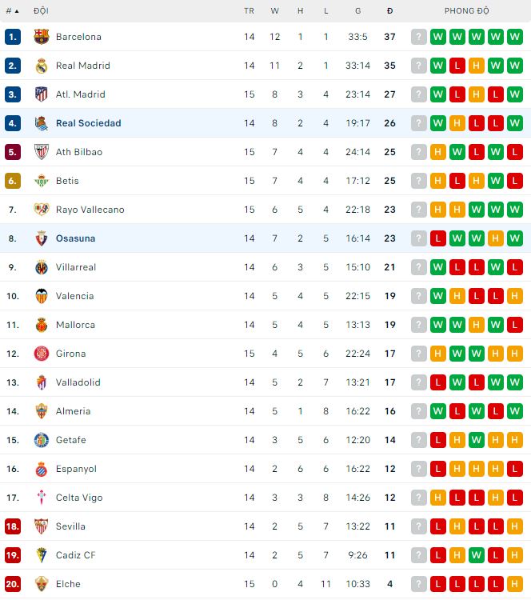Click the Barcelona club crest icon
Image resolution: width=531 pixels, height=600 pixels.
pos(42,37)
